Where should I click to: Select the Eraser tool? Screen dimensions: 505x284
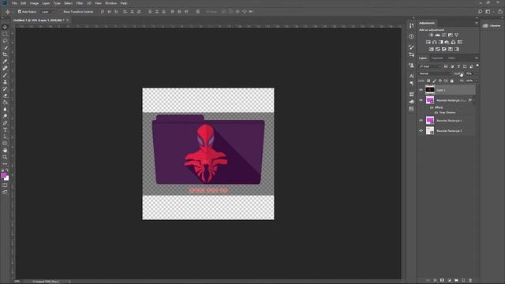tap(5, 95)
